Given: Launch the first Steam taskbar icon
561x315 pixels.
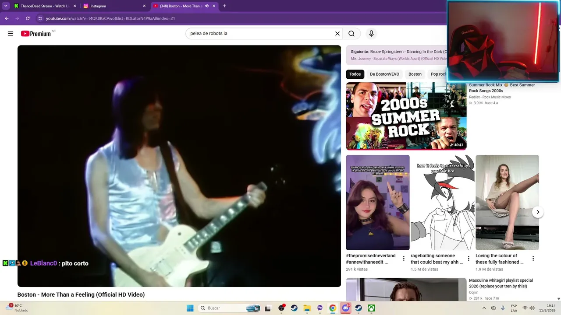Looking at the screenshot, I should [x=294, y=308].
